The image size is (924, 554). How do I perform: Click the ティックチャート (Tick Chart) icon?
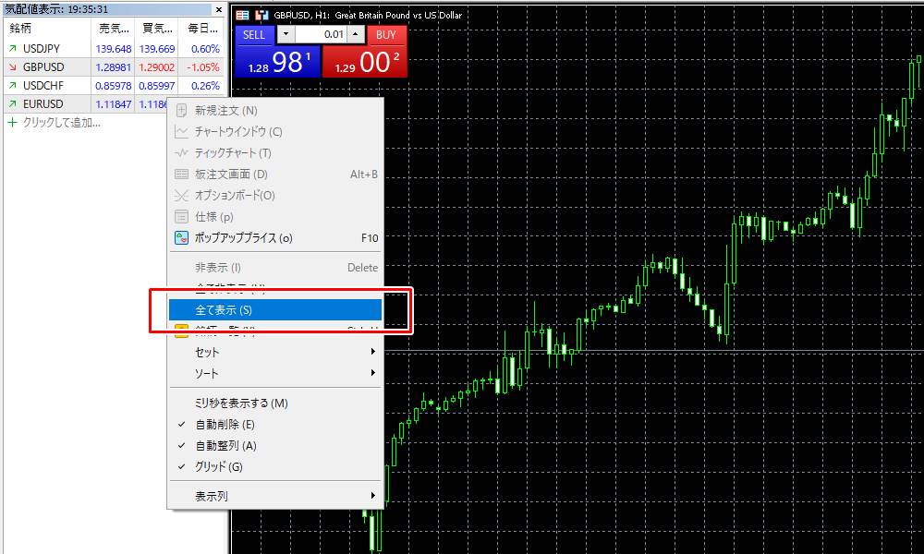(181, 152)
